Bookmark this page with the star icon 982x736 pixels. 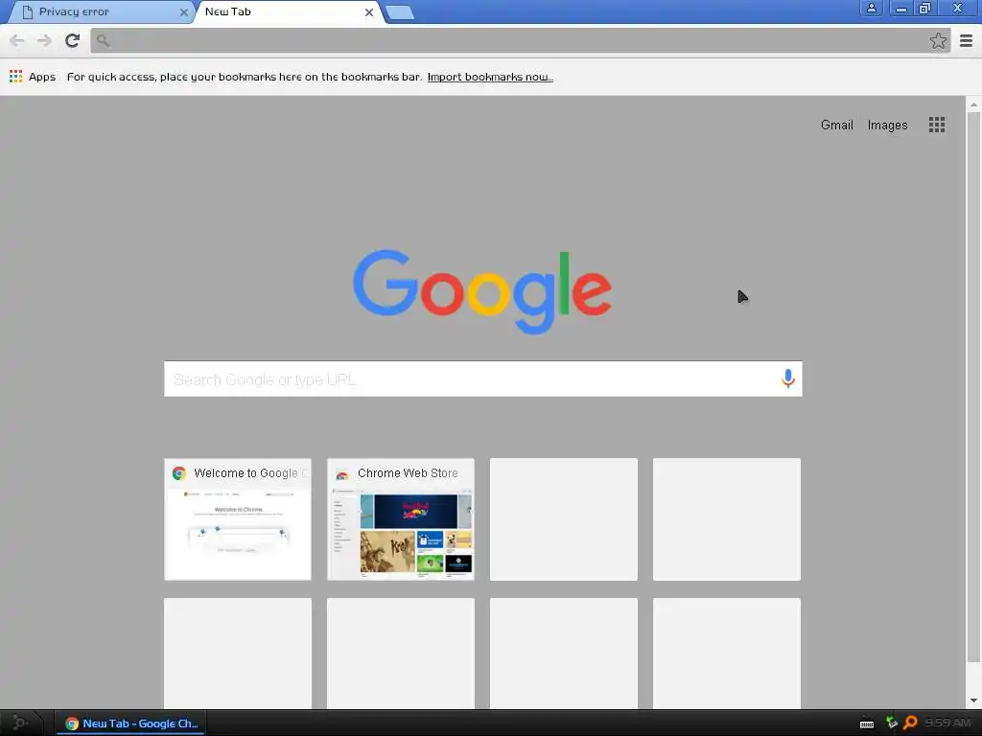(938, 40)
